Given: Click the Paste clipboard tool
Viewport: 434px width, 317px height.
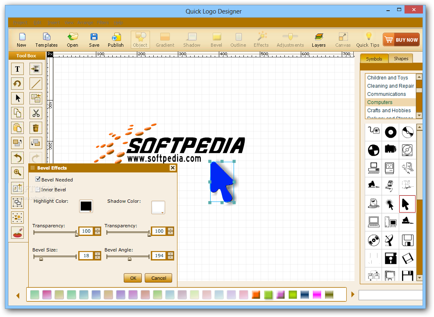Looking at the screenshot, I should 18,128.
